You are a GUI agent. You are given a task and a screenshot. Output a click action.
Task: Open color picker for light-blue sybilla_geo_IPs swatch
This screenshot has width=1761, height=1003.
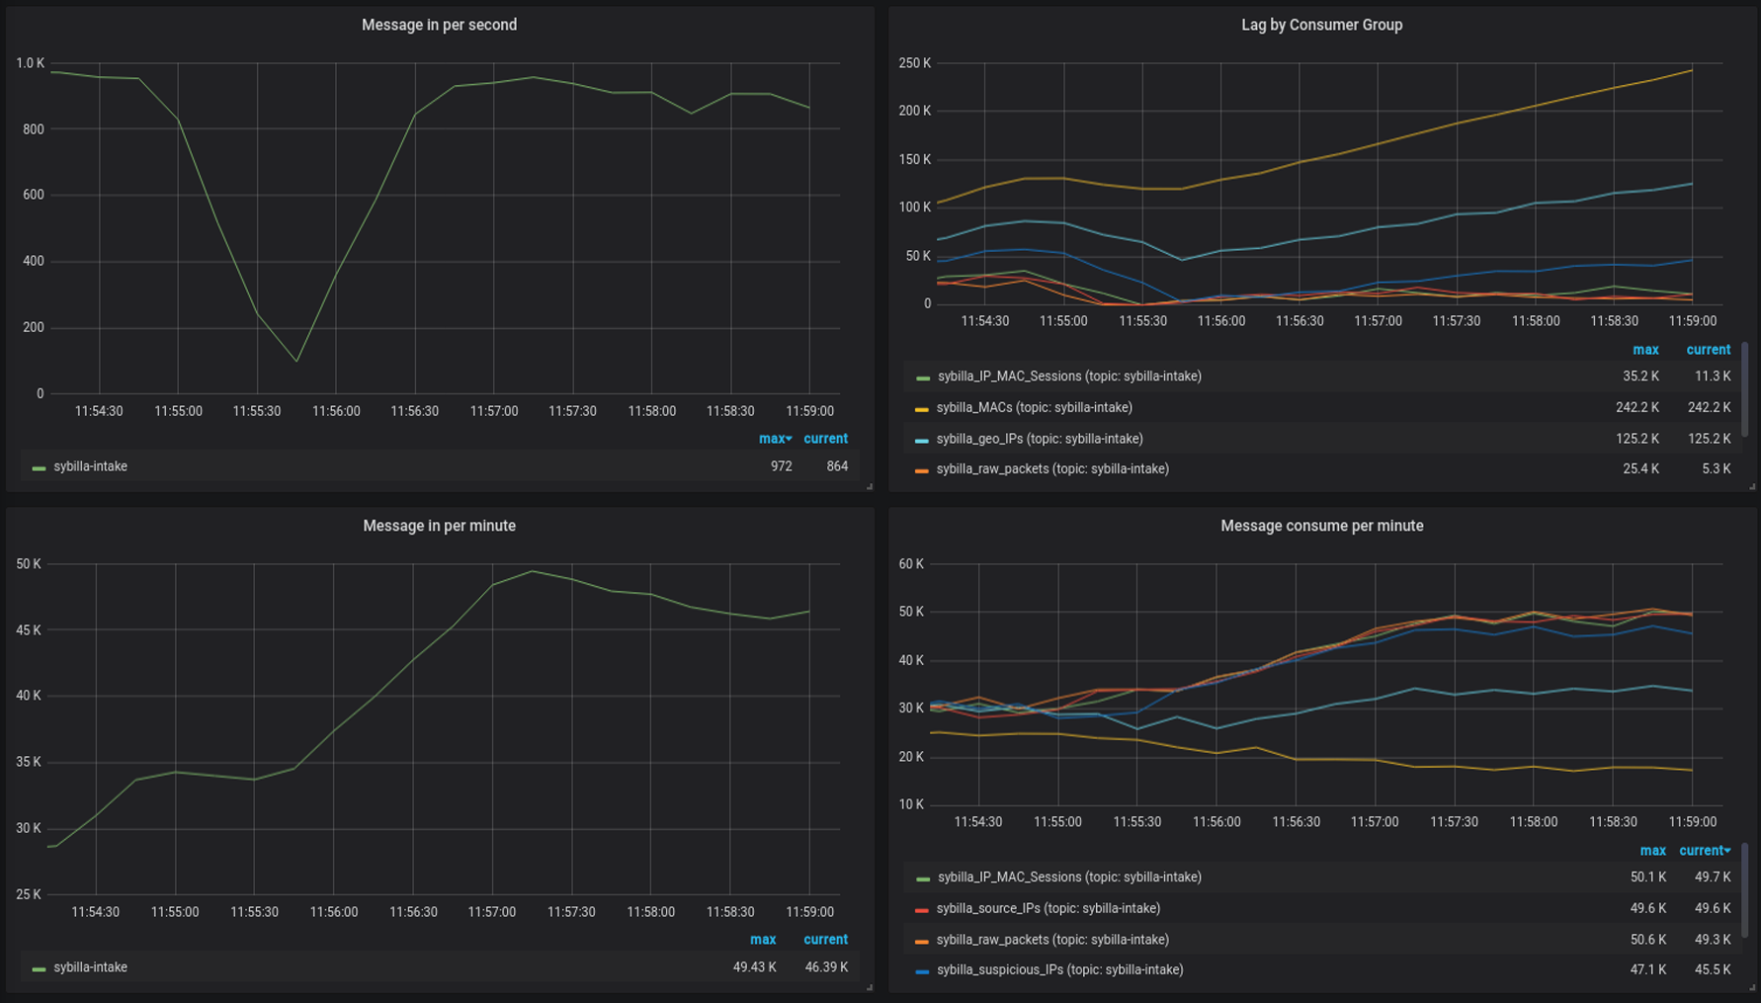pos(922,441)
